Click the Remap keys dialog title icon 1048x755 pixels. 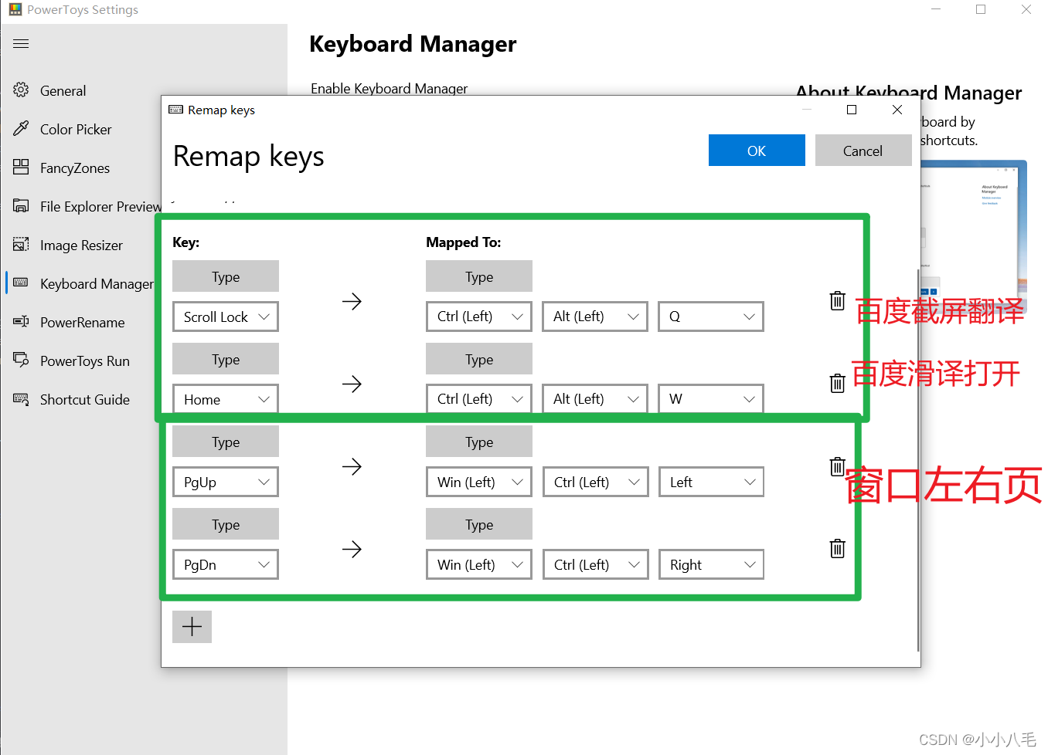(x=175, y=110)
